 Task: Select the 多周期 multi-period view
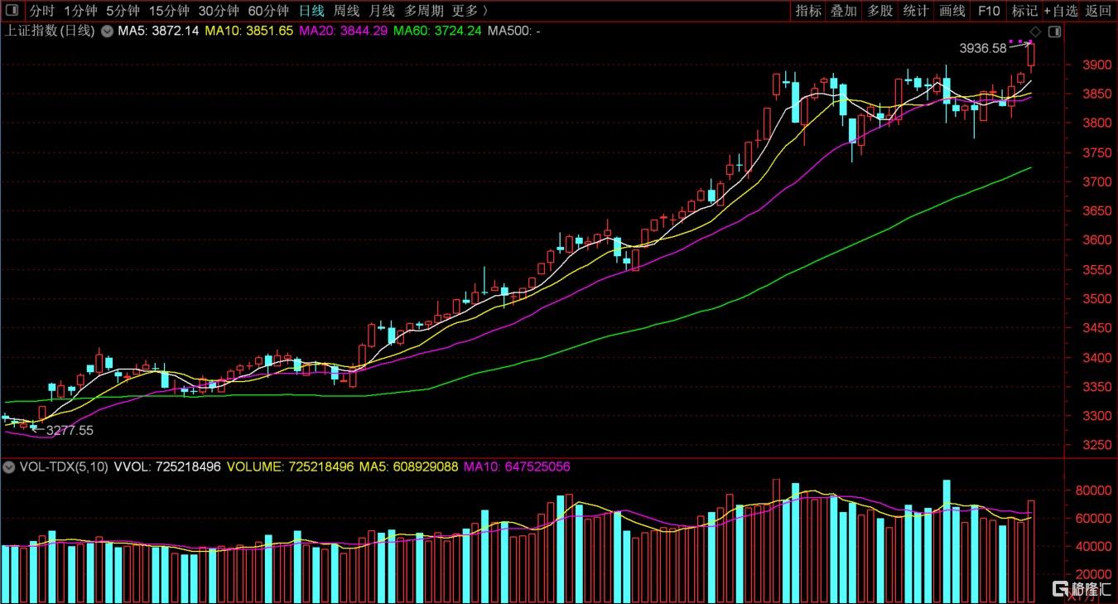[422, 11]
